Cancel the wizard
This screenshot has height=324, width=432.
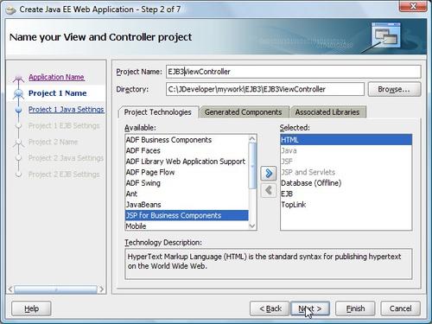pos(400,308)
